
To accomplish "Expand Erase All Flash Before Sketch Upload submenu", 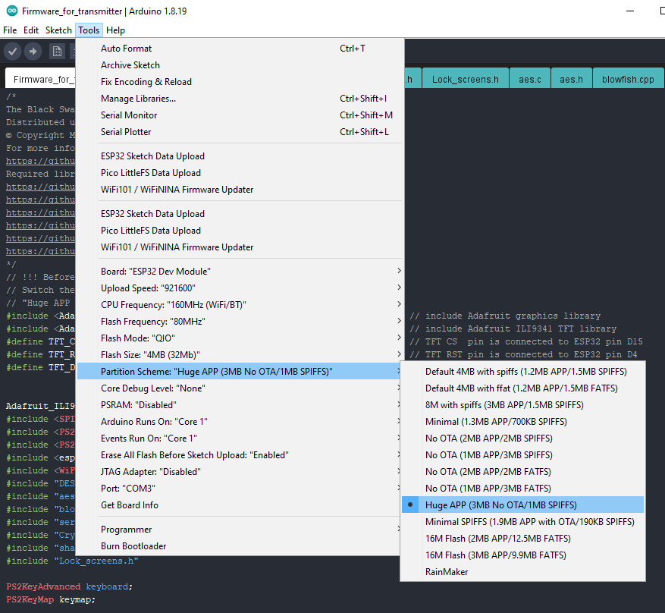I will [x=240, y=454].
